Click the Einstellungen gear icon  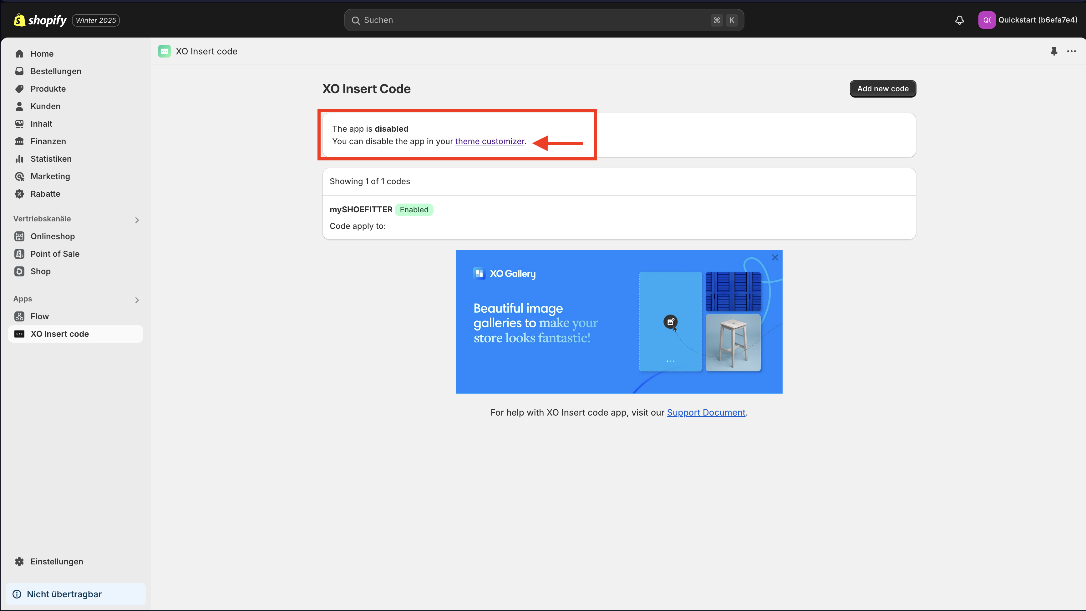pos(19,561)
